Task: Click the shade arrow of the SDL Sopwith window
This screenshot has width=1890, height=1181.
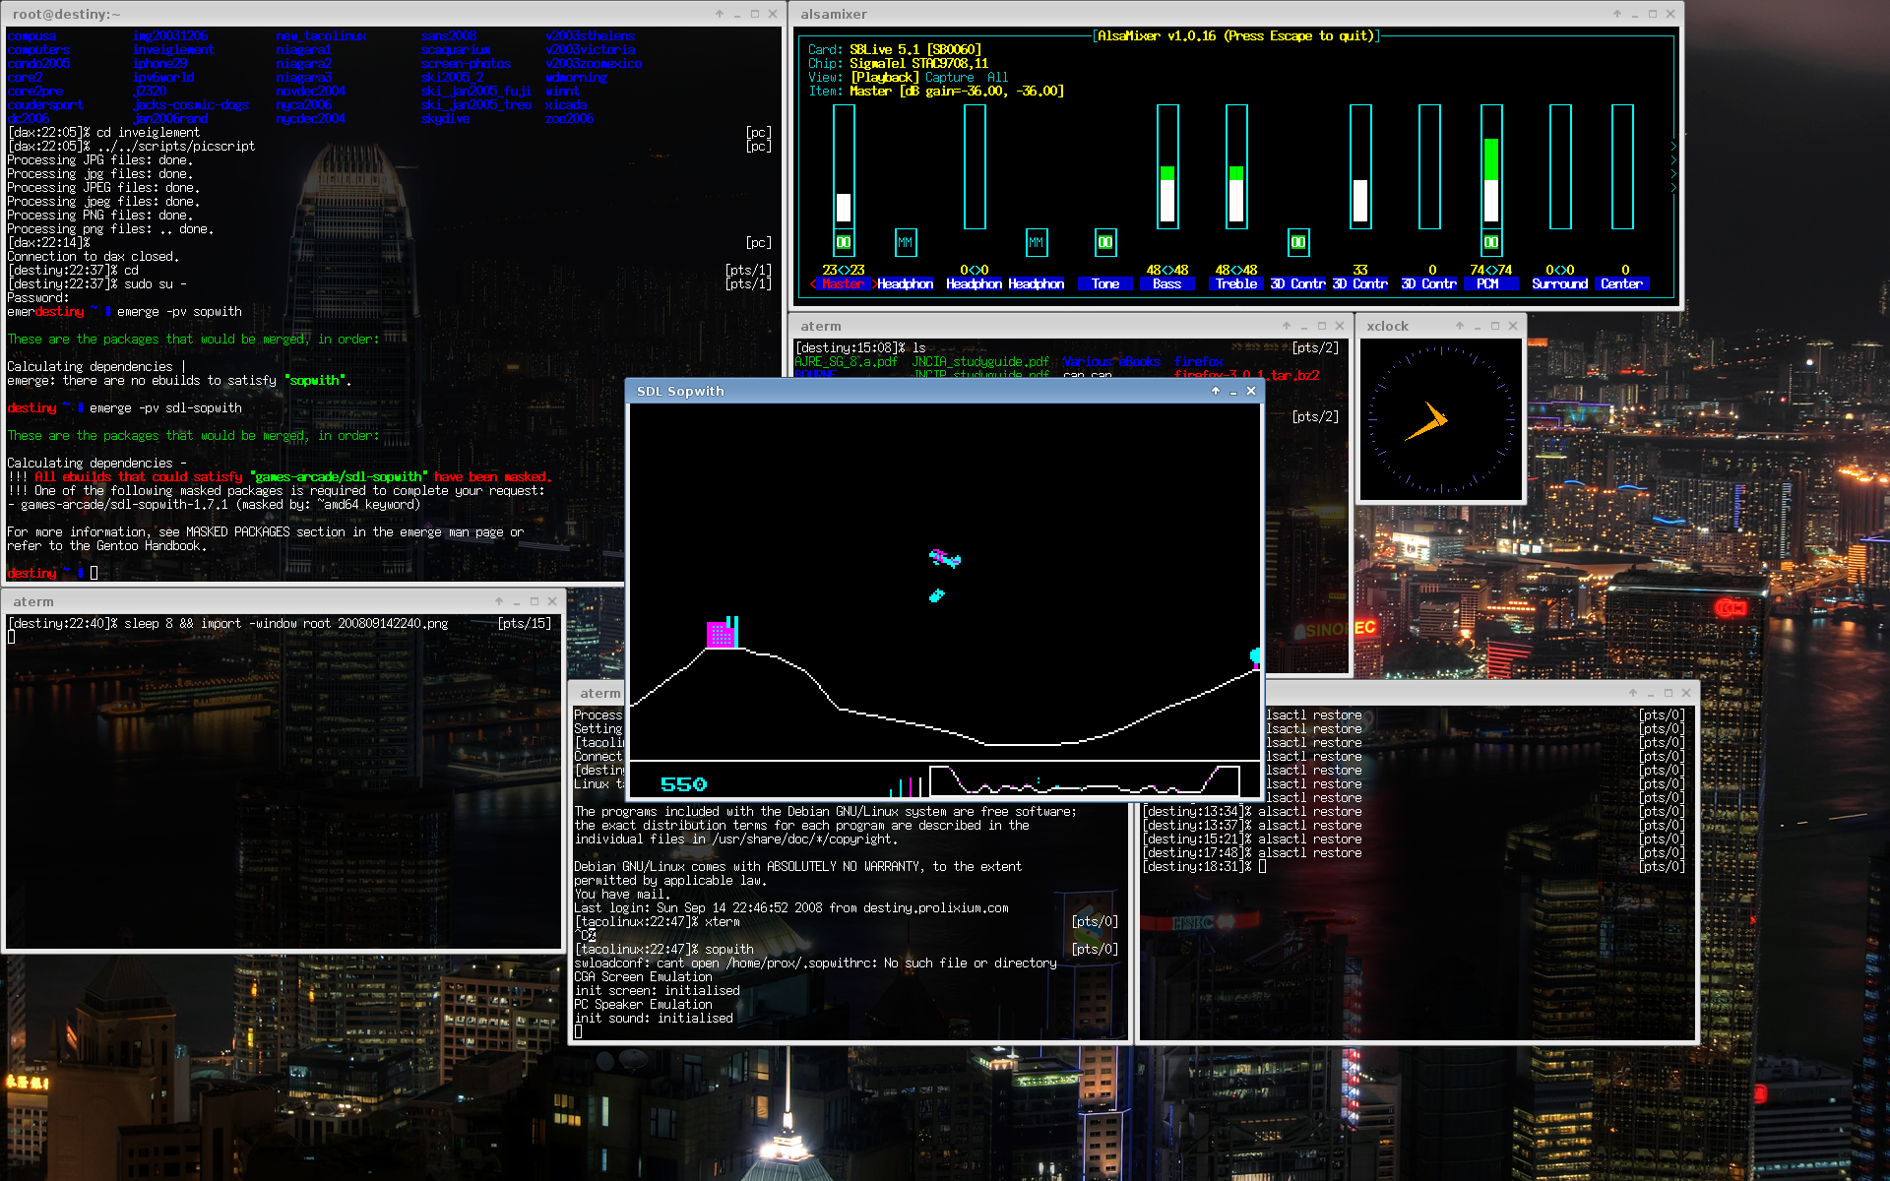Action: click(1216, 391)
